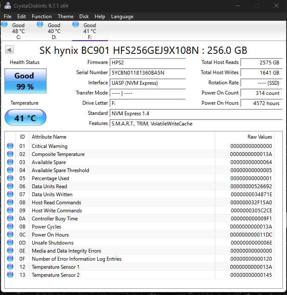Click the status orb for Percentage Used
This screenshot has width=287, height=295.
pyautogui.click(x=10, y=178)
